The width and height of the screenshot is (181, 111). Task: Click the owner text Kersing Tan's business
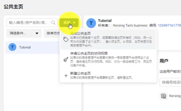coord(130,25)
